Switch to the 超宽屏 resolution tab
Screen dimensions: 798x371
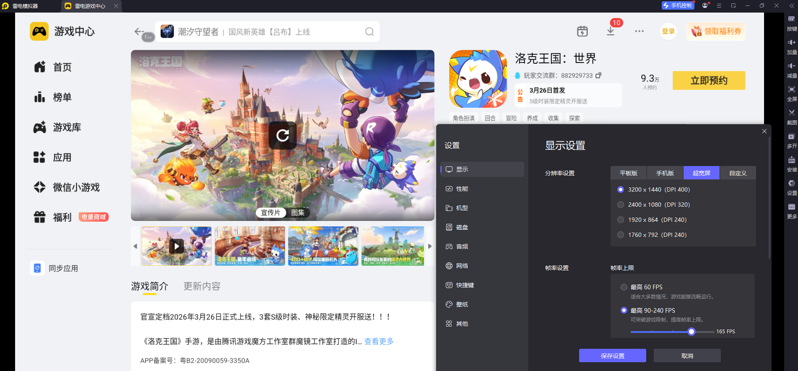702,173
